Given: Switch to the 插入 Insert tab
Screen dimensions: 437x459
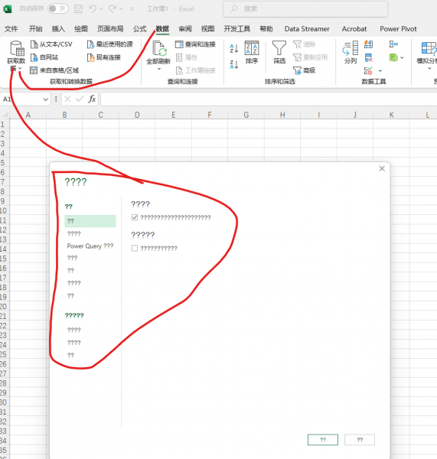Looking at the screenshot, I should 58,29.
